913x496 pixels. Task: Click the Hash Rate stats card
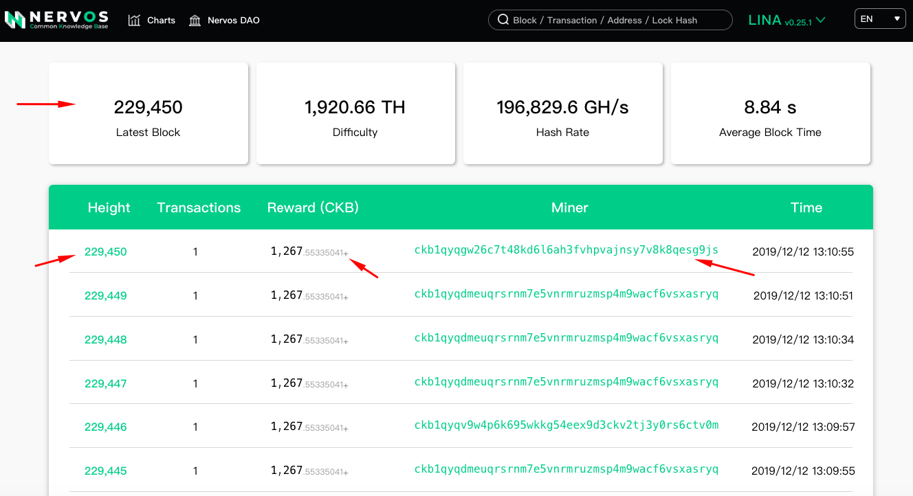pyautogui.click(x=562, y=114)
